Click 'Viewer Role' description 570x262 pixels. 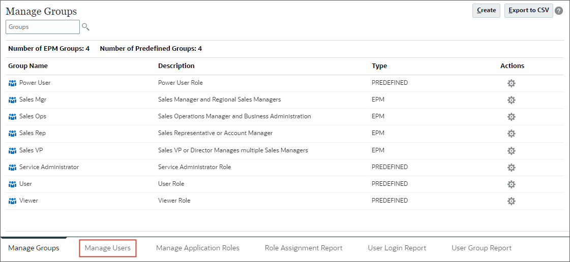coord(174,201)
